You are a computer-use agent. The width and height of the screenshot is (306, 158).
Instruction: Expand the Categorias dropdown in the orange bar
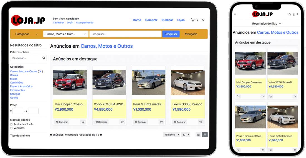tap(26, 34)
